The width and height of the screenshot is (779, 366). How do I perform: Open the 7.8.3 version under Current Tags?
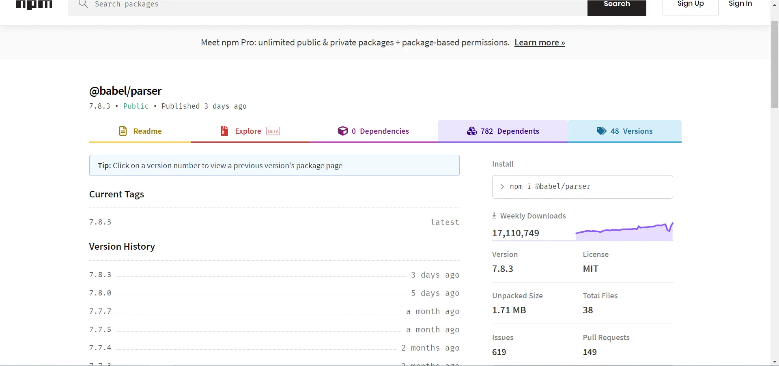click(x=100, y=222)
